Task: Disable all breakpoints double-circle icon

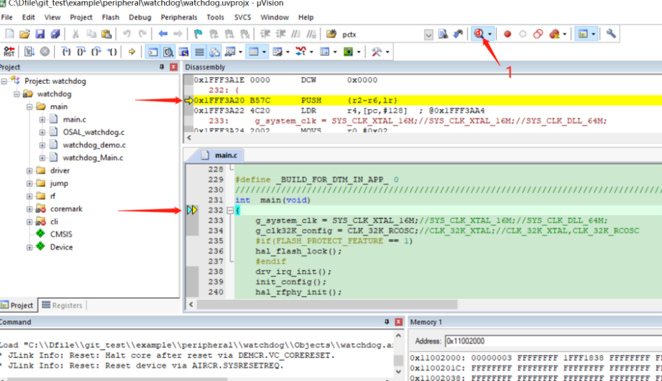Action: [538, 34]
